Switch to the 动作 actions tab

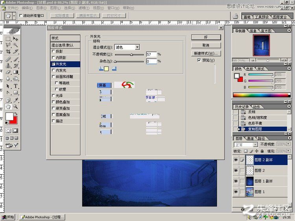[256, 107]
